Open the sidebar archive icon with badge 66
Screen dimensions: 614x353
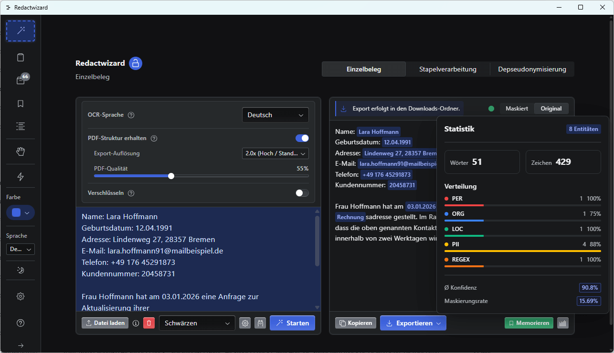(x=21, y=81)
